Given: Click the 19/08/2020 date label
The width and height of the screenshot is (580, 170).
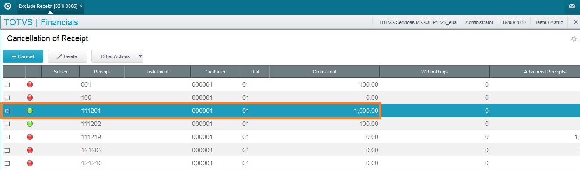Looking at the screenshot, I should tap(514, 22).
